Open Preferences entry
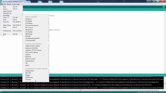 [x=11, y=31]
